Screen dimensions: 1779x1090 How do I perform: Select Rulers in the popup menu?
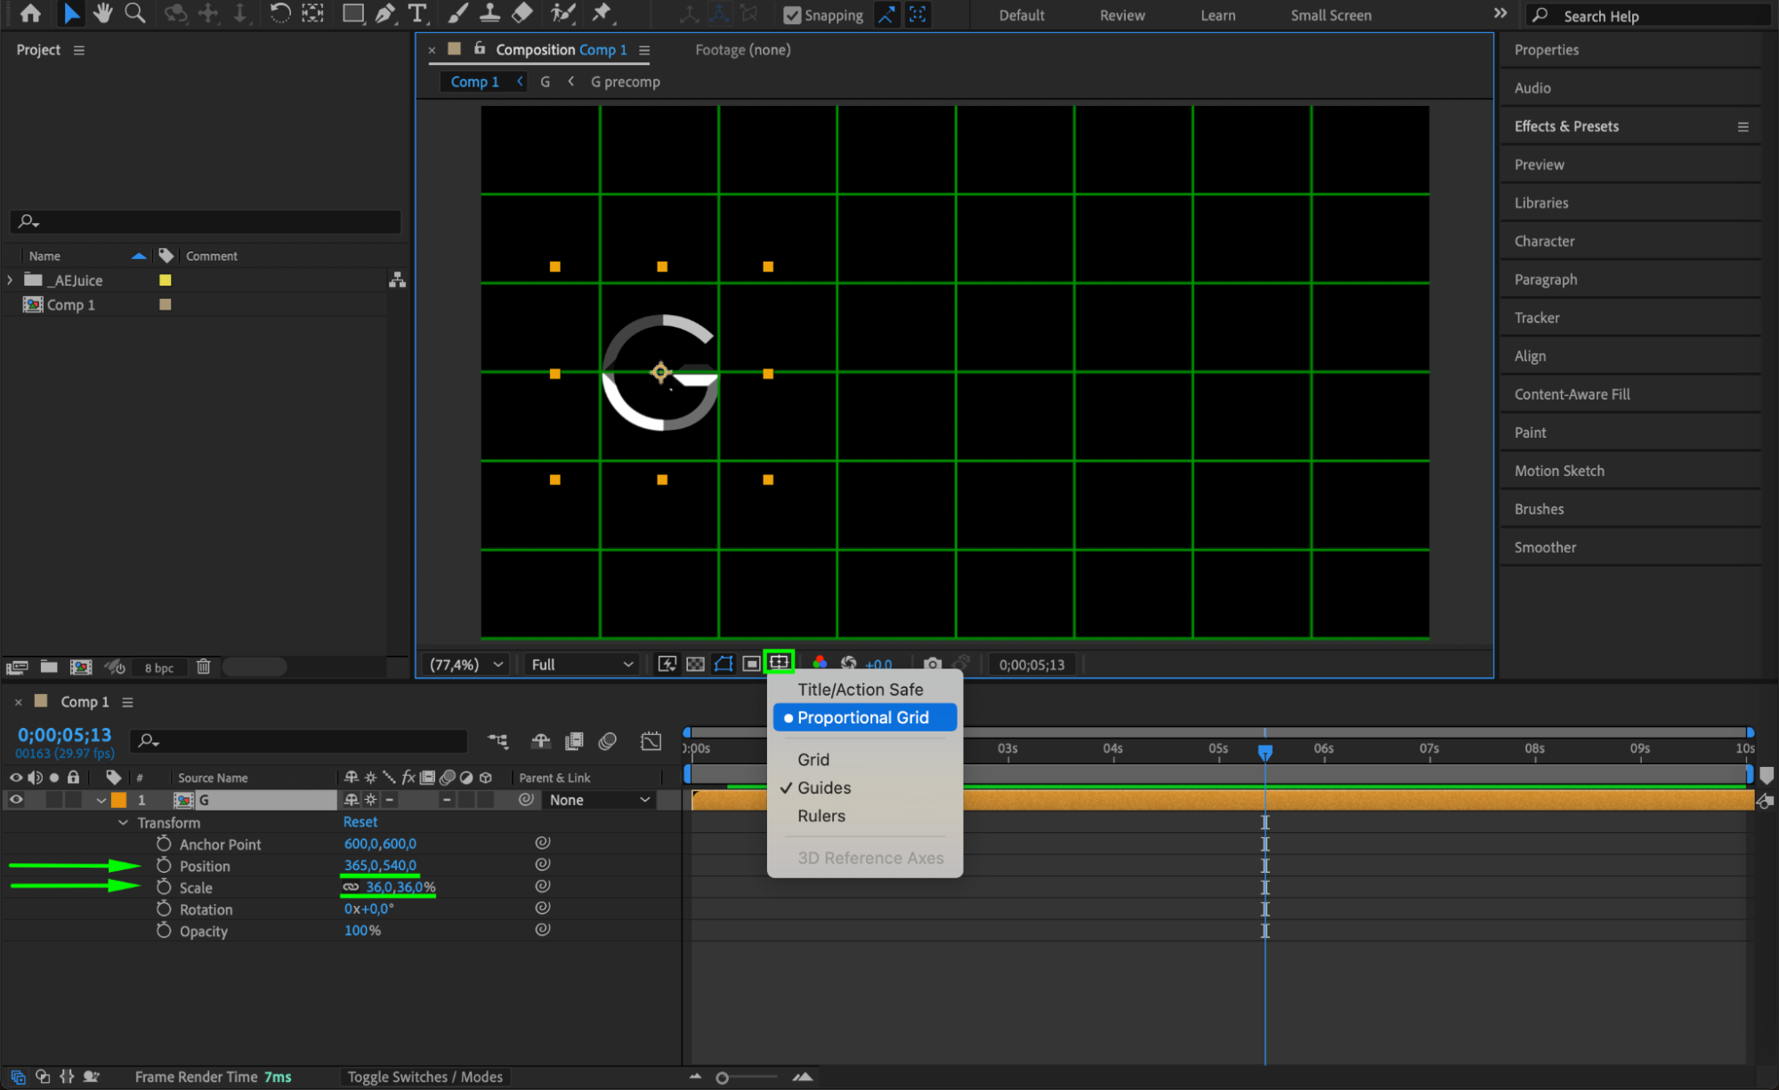pos(821,816)
